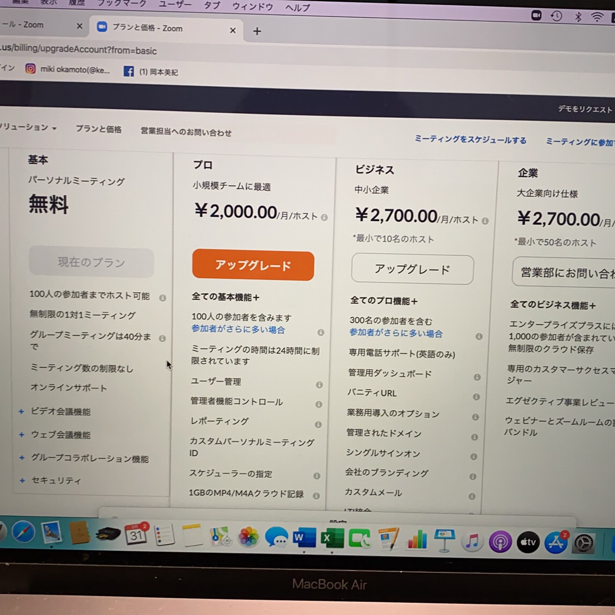
Task: Click デモをリクエスト link
Action: click(x=586, y=109)
